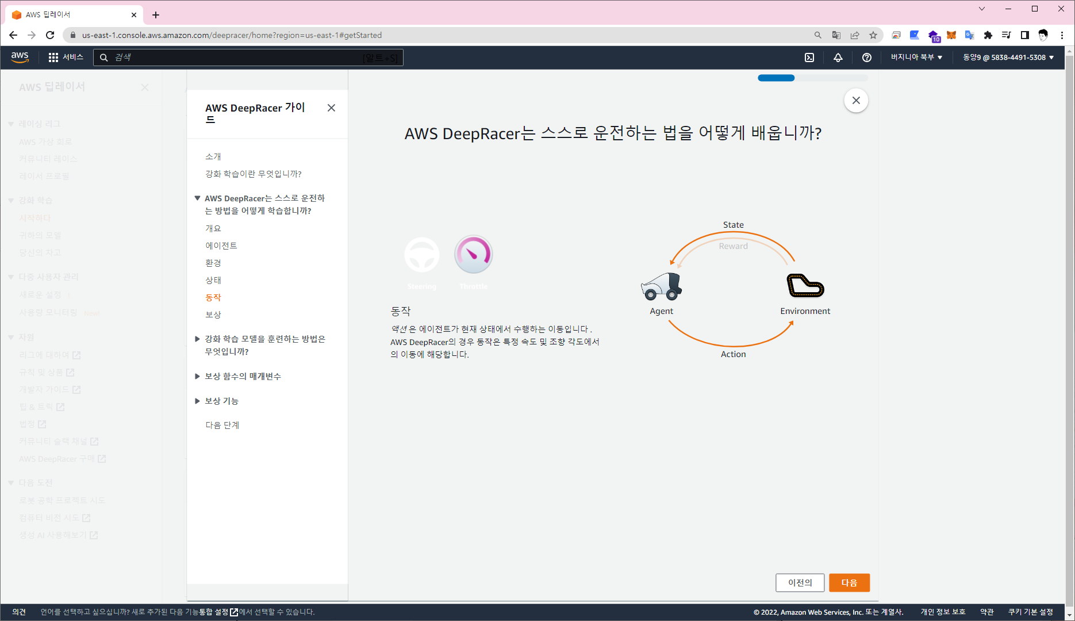Click the browser back arrow
The height and width of the screenshot is (621, 1075).
pos(13,35)
